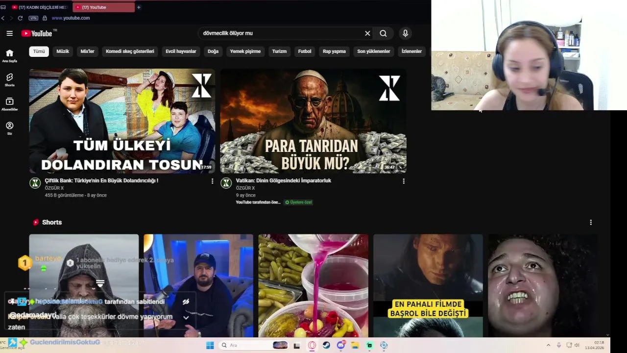Image resolution: width=627 pixels, height=353 pixels.
Task: Click ÖZGÜR X channel avatar under Çiftlik Bank
Action: click(x=35, y=183)
